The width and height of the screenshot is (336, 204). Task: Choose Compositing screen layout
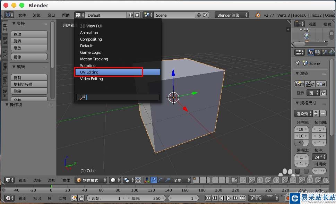point(118,39)
